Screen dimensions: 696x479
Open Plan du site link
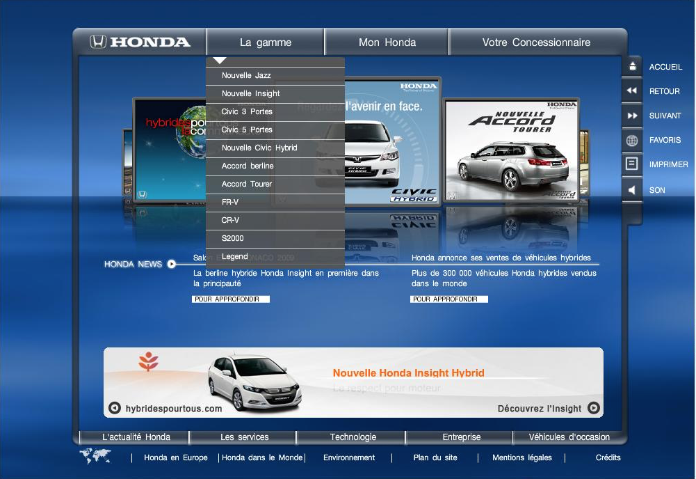[x=435, y=457]
